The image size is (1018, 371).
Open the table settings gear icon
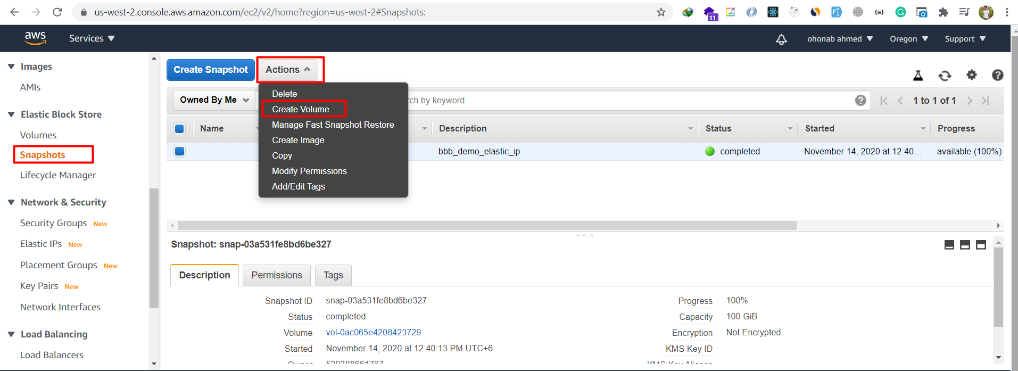[x=972, y=75]
